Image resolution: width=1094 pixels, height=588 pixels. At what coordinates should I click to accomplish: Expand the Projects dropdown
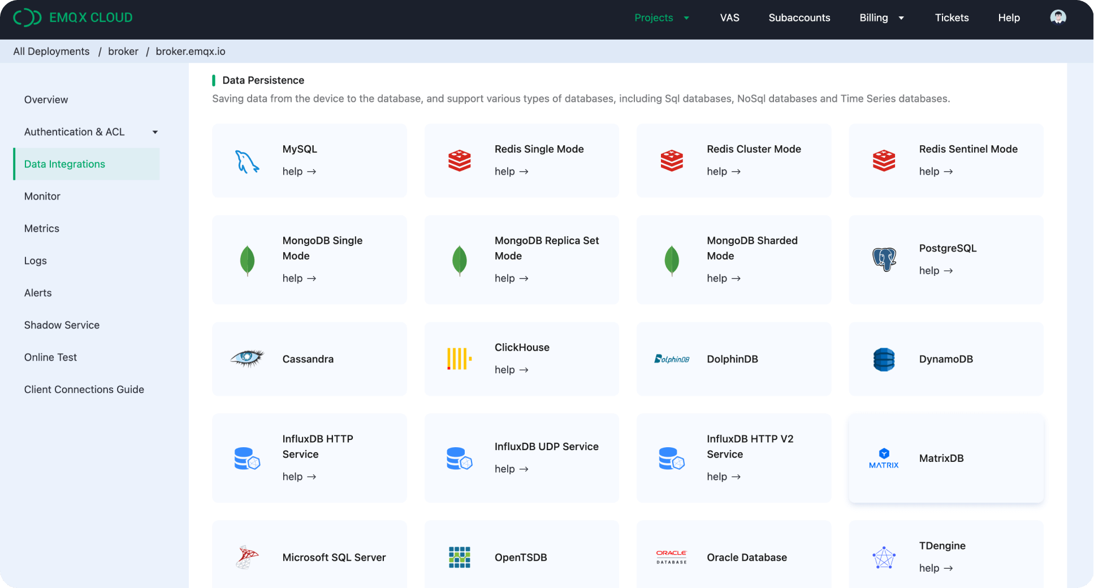coord(661,18)
